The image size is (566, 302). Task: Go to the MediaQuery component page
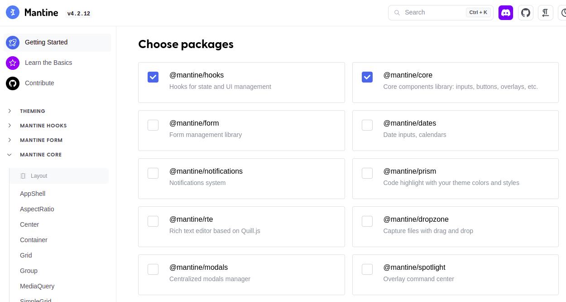(37, 286)
